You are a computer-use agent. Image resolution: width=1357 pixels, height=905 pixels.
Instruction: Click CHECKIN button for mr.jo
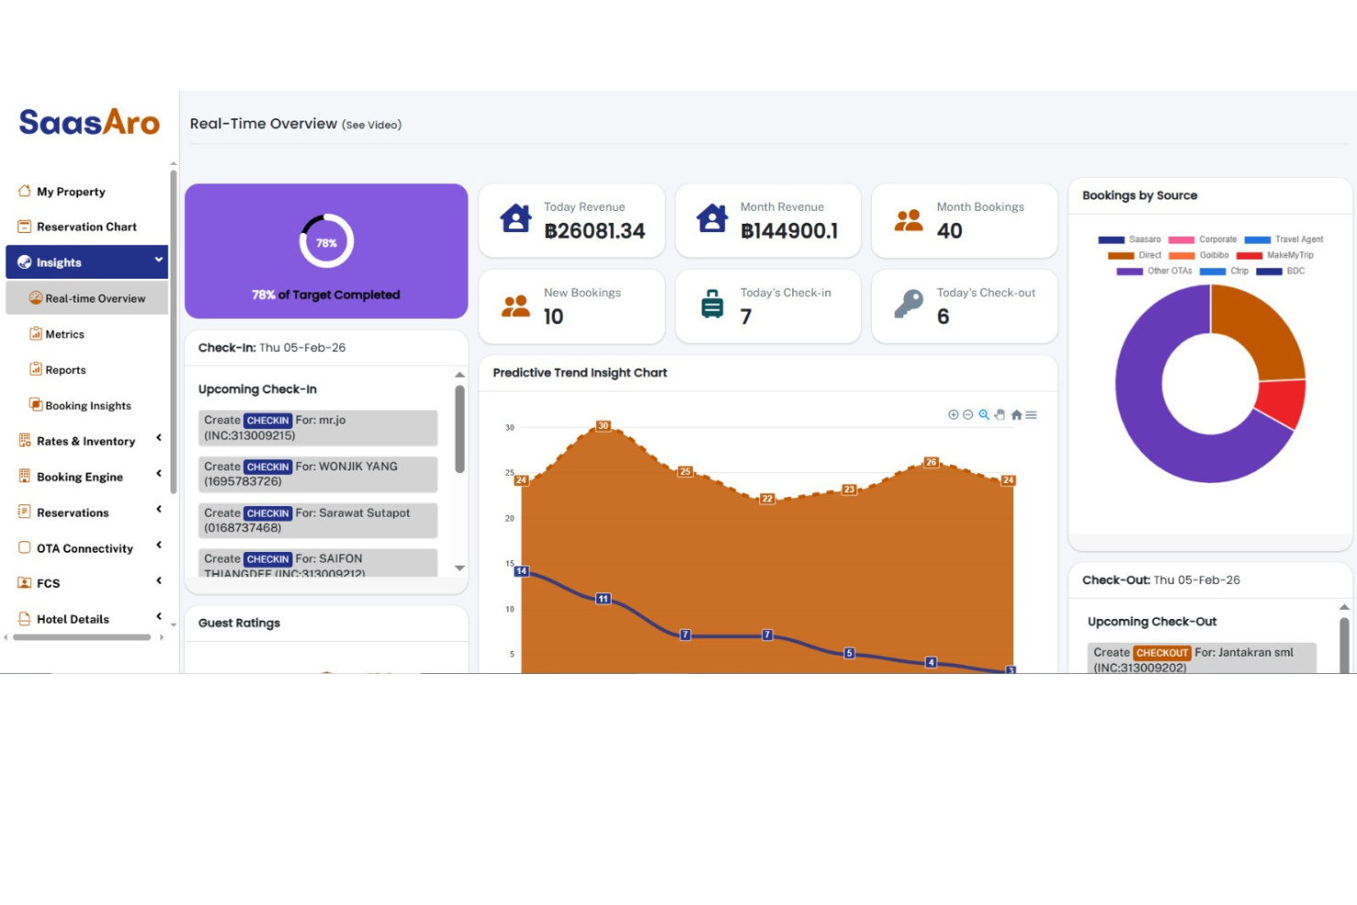point(268,420)
